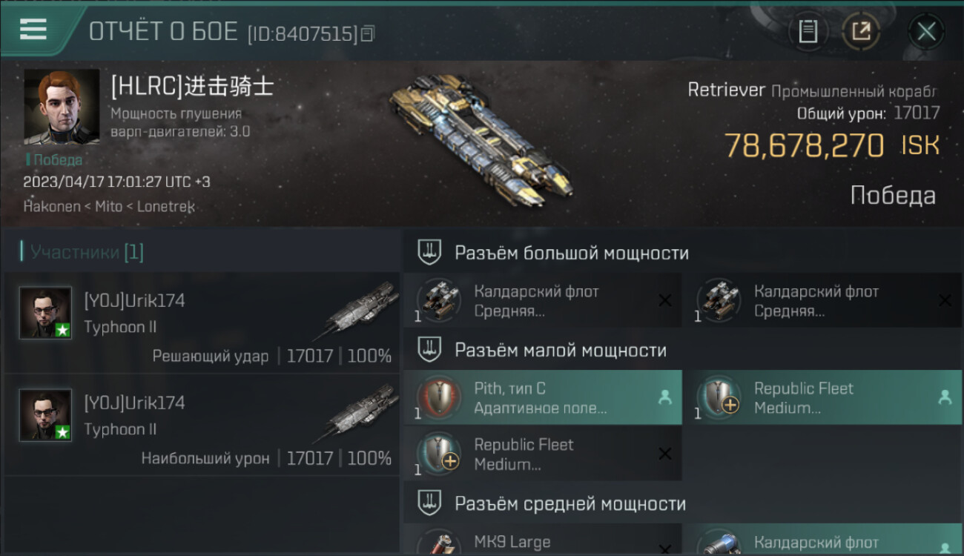Open Urik174 portrait in Решающий удар row
This screenshot has width=964, height=556.
(x=45, y=313)
